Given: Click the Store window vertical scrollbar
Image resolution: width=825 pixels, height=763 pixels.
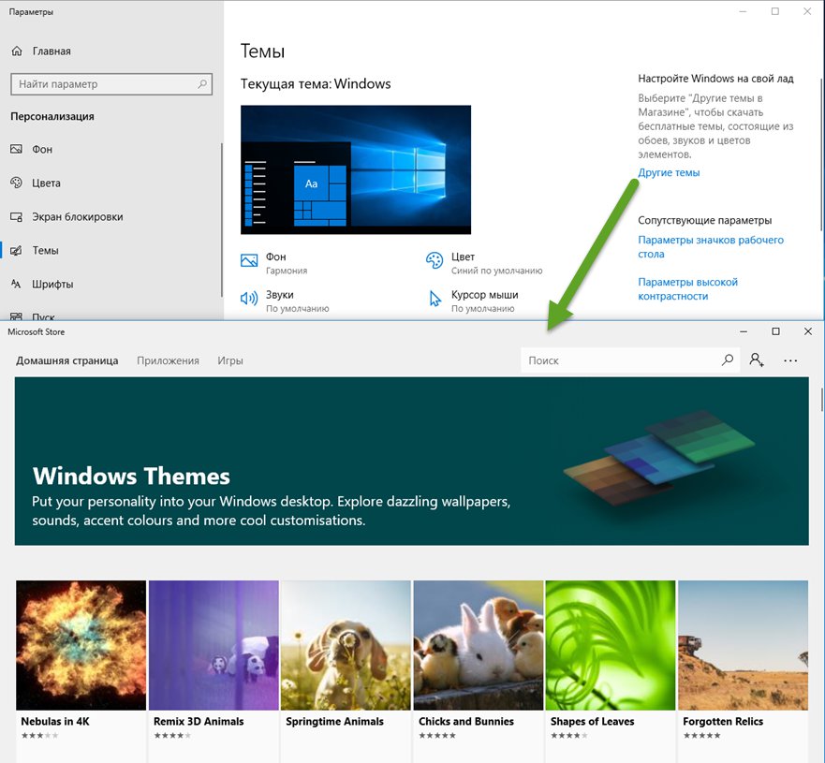Looking at the screenshot, I should (x=821, y=400).
